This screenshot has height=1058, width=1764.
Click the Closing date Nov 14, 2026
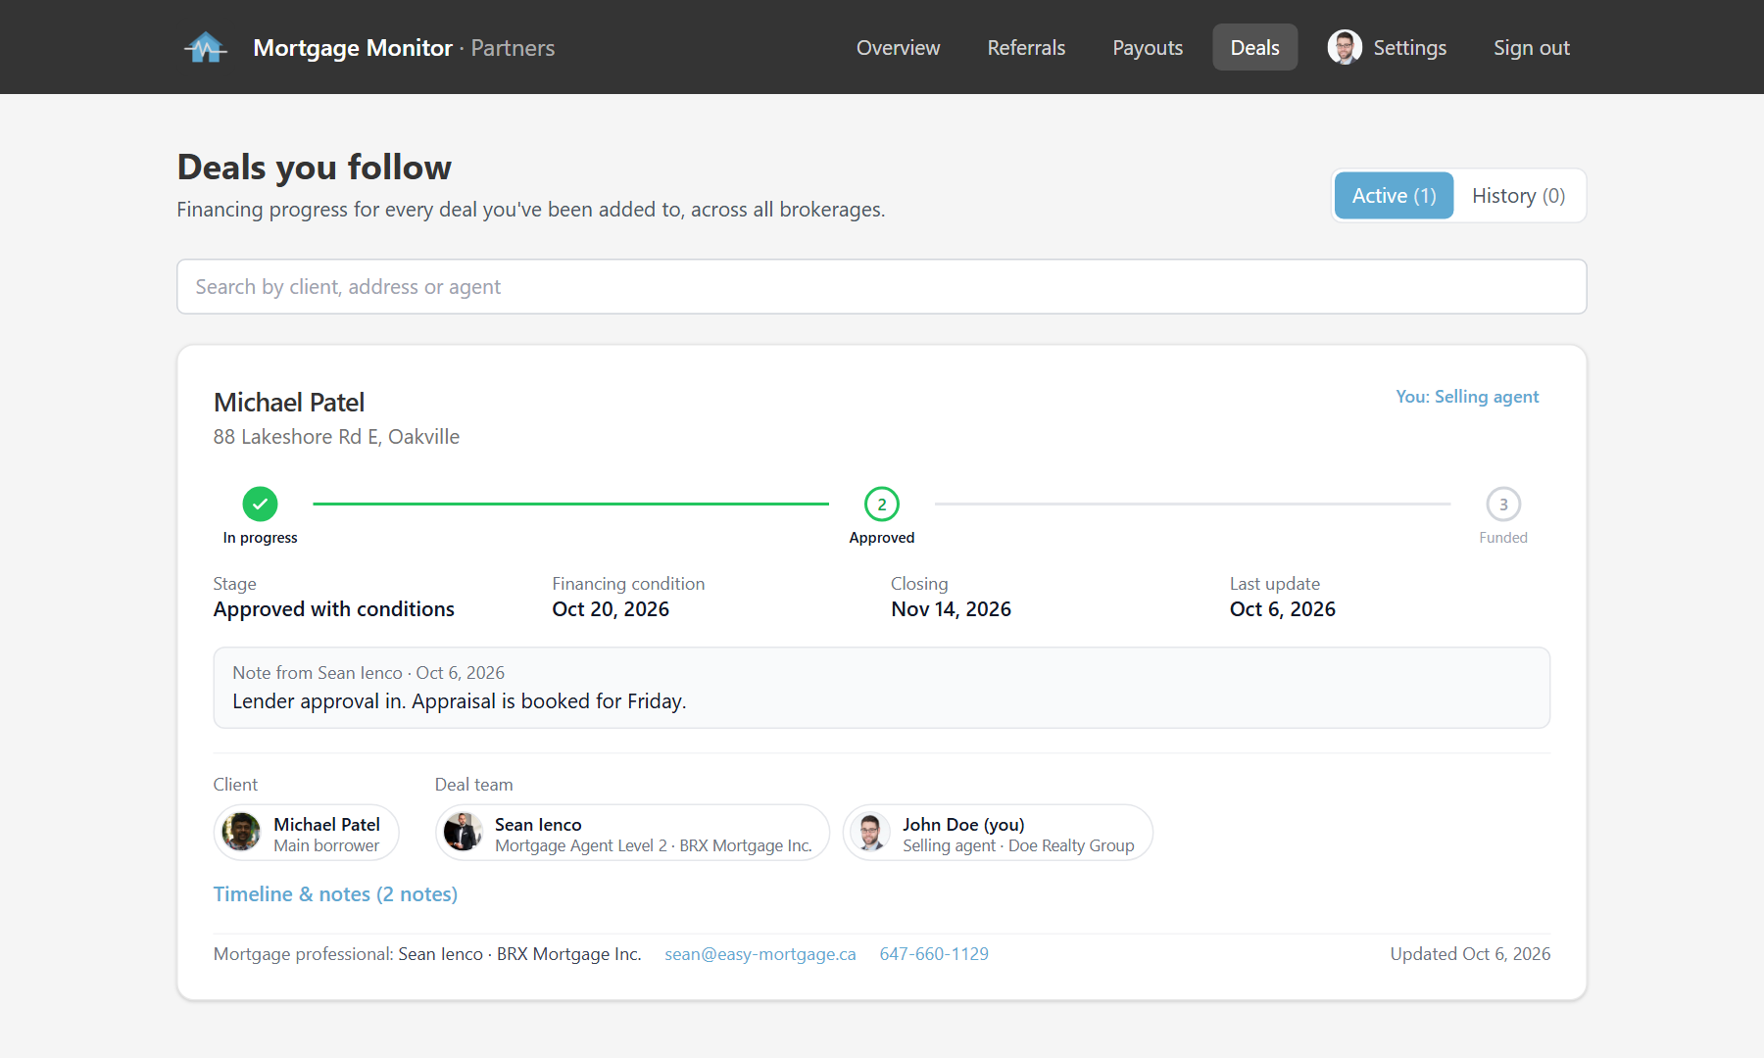(951, 609)
